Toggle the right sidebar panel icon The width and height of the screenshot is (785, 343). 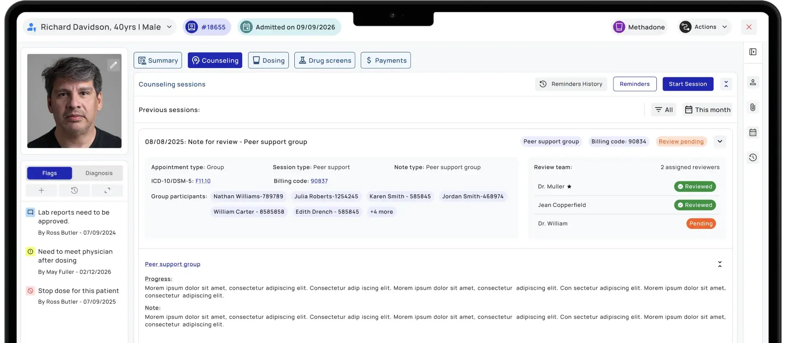pyautogui.click(x=753, y=52)
